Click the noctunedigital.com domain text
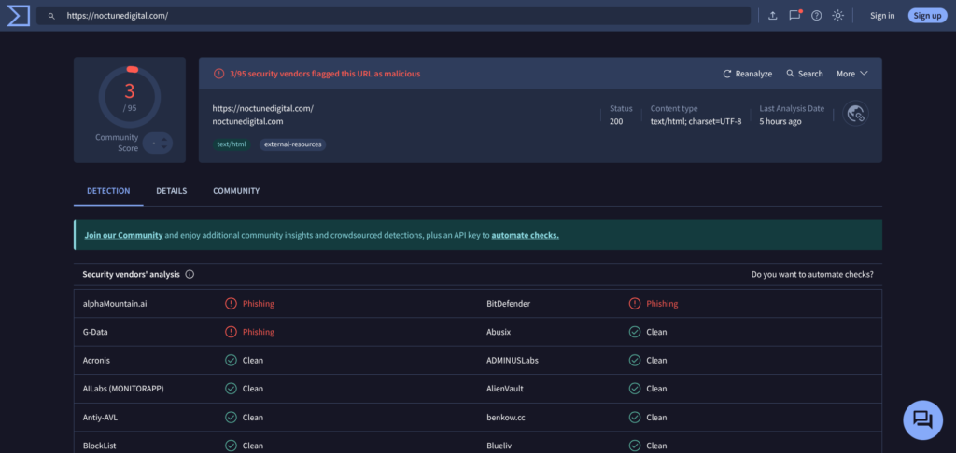Viewport: 956px width, 453px height. (247, 121)
